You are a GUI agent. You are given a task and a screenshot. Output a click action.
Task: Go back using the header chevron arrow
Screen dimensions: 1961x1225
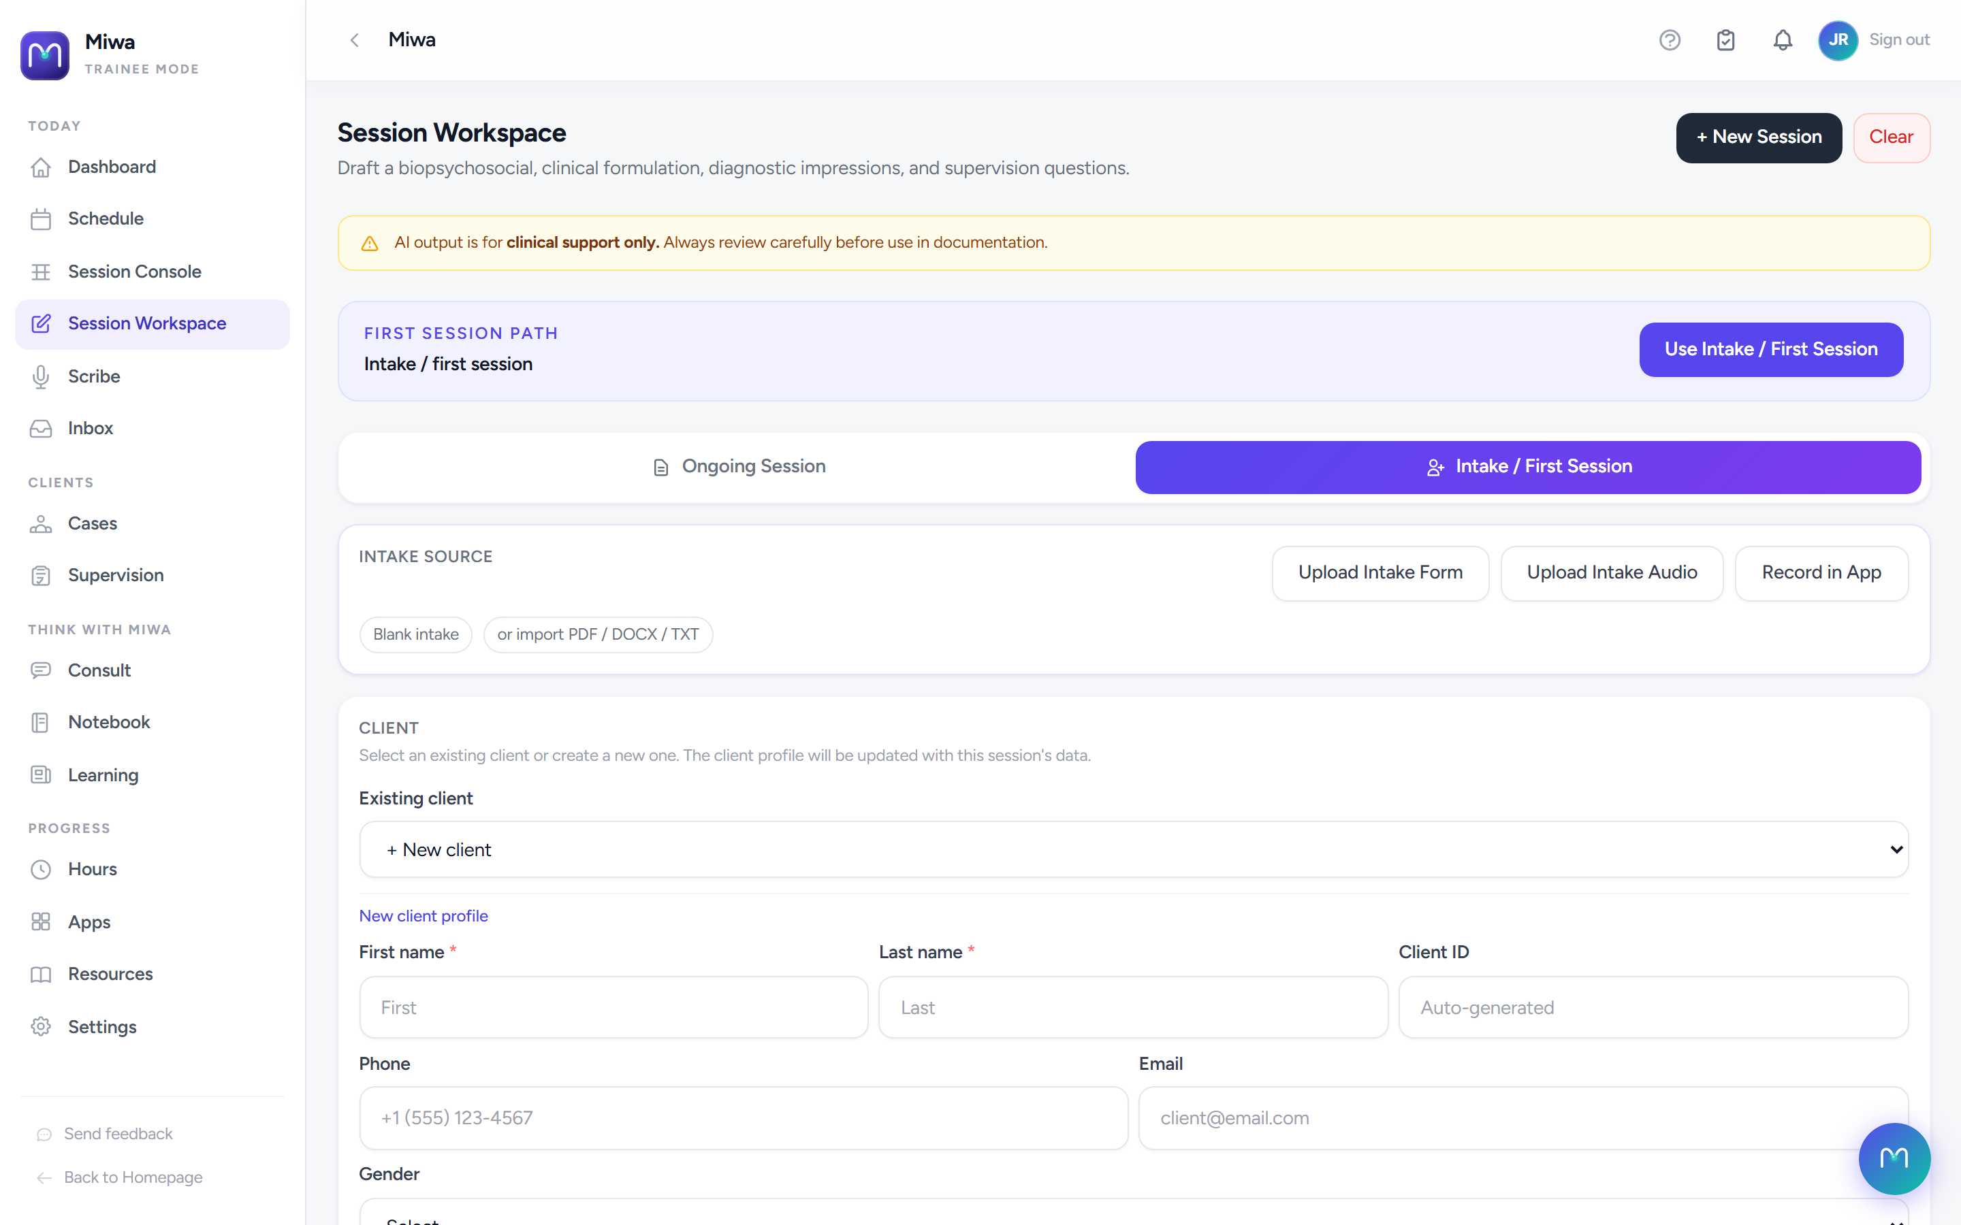pyautogui.click(x=354, y=39)
